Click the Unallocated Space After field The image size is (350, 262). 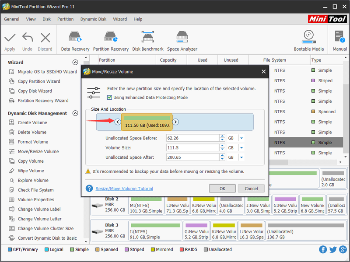click(193, 157)
